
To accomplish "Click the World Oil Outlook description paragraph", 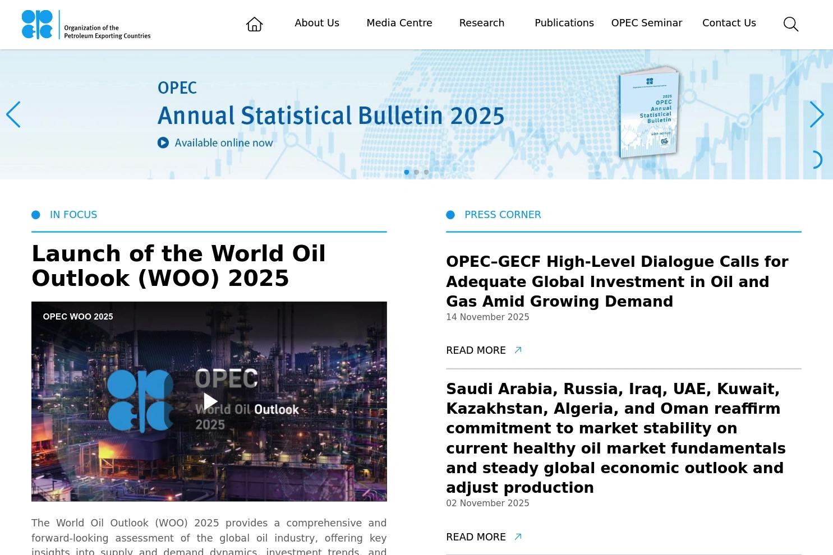I will [x=209, y=536].
